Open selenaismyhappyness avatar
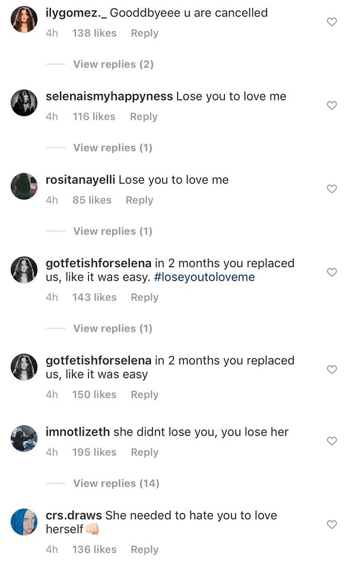 tap(24, 103)
